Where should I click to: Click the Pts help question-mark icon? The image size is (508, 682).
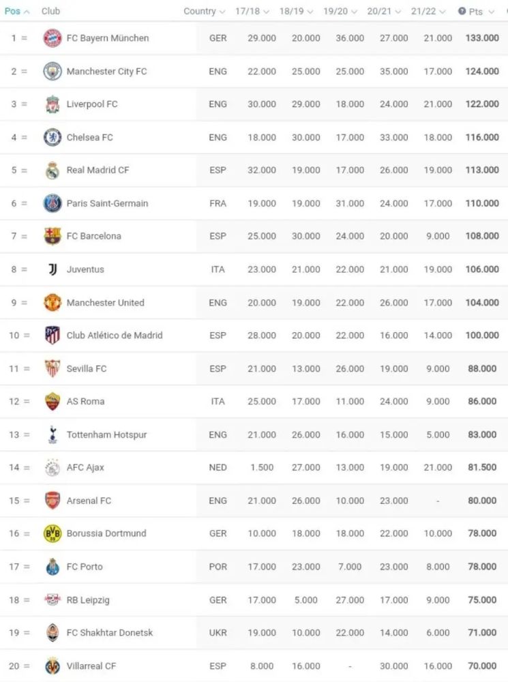462,12
